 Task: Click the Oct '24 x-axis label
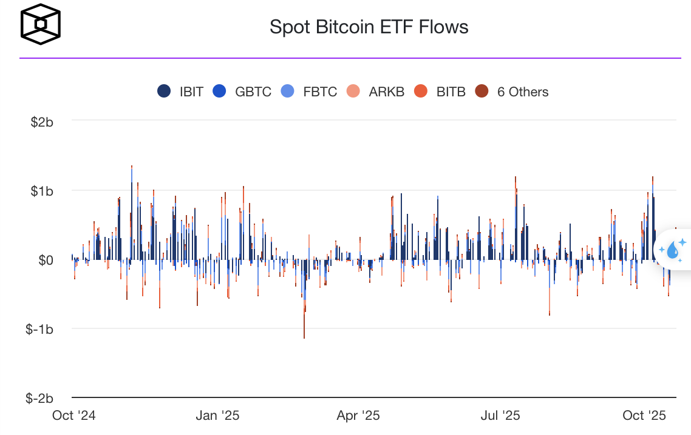[74, 416]
